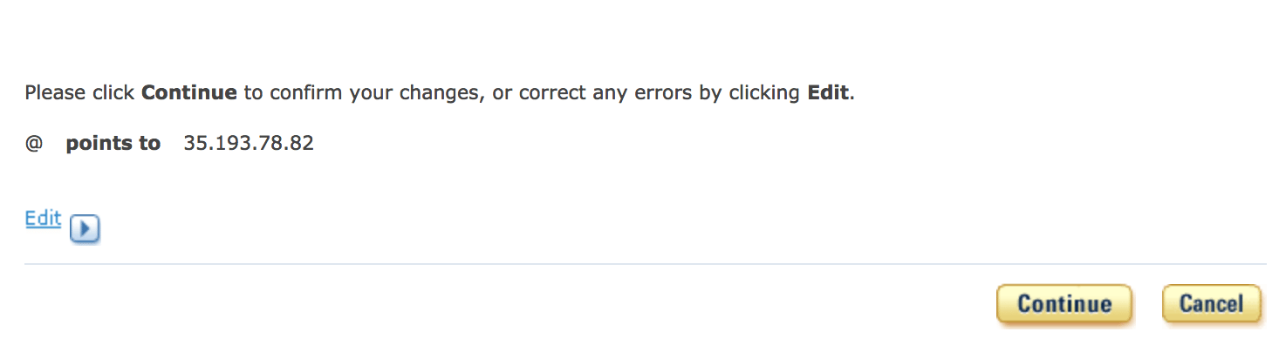1279x359 pixels.
Task: Click the bold 'points to' label
Action: pos(113,144)
